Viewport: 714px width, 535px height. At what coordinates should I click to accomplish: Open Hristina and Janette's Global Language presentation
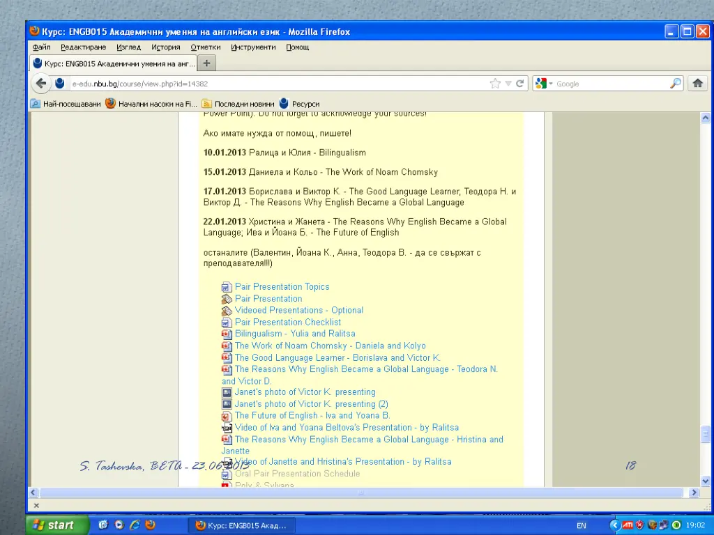pyautogui.click(x=369, y=440)
